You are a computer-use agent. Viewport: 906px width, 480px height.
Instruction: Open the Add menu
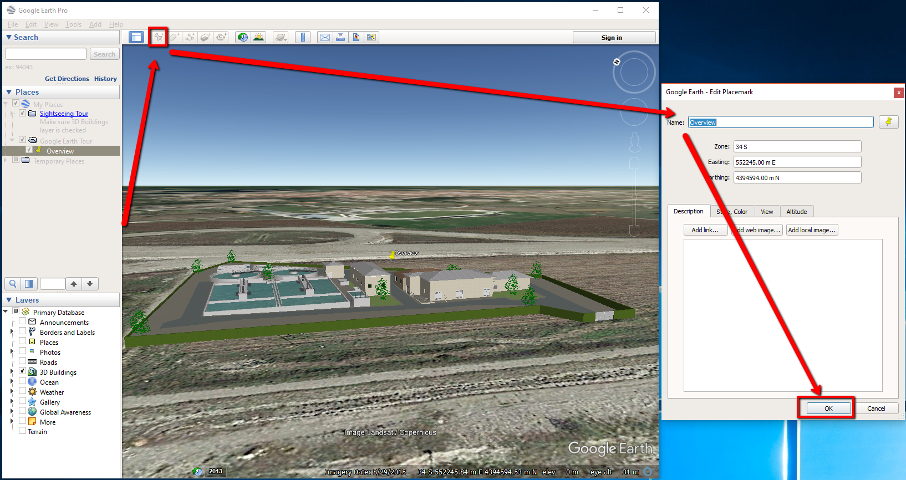click(x=95, y=24)
